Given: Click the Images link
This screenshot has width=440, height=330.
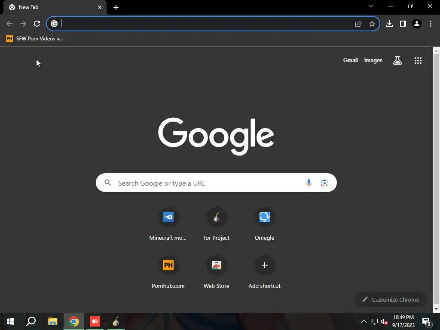Looking at the screenshot, I should pos(373,60).
